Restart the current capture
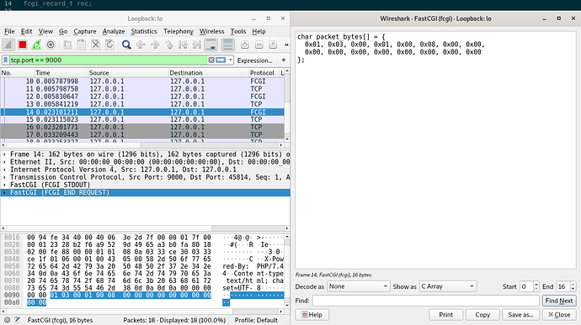 click(36, 45)
